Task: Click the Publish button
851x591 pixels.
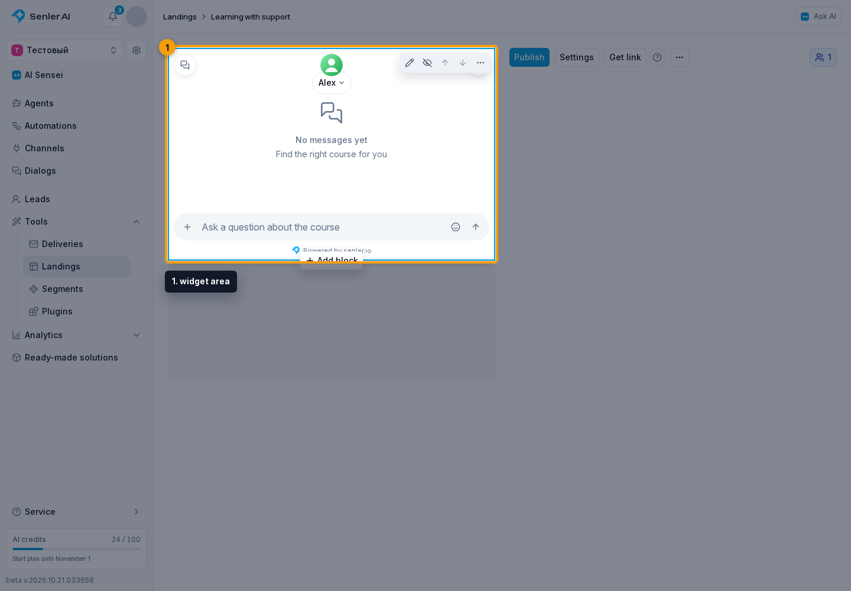Action: coord(530,57)
